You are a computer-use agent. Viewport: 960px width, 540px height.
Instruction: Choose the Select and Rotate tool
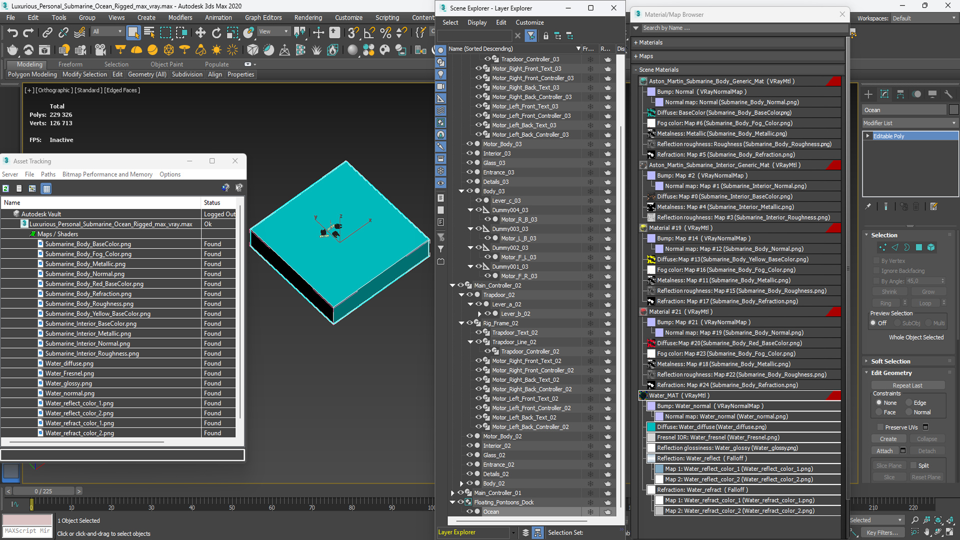pos(216,33)
